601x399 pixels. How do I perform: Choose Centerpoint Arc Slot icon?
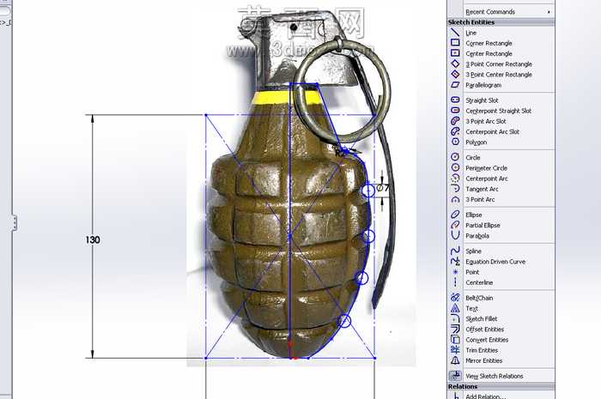coord(455,131)
